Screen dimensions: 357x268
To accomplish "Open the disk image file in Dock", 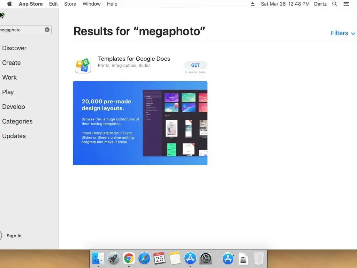I will point(243,259).
